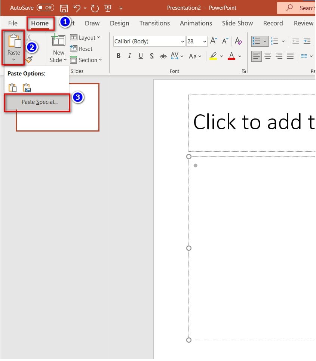Toggle Underline formatting
This screenshot has height=361, width=316.
[141, 56]
